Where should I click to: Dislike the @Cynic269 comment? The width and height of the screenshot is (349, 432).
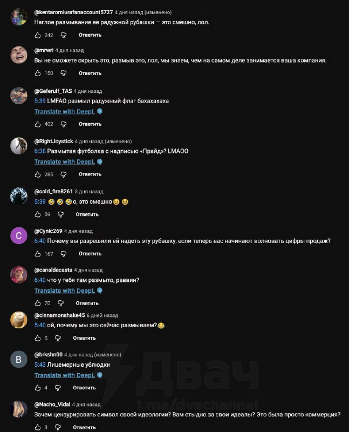[x=64, y=254]
